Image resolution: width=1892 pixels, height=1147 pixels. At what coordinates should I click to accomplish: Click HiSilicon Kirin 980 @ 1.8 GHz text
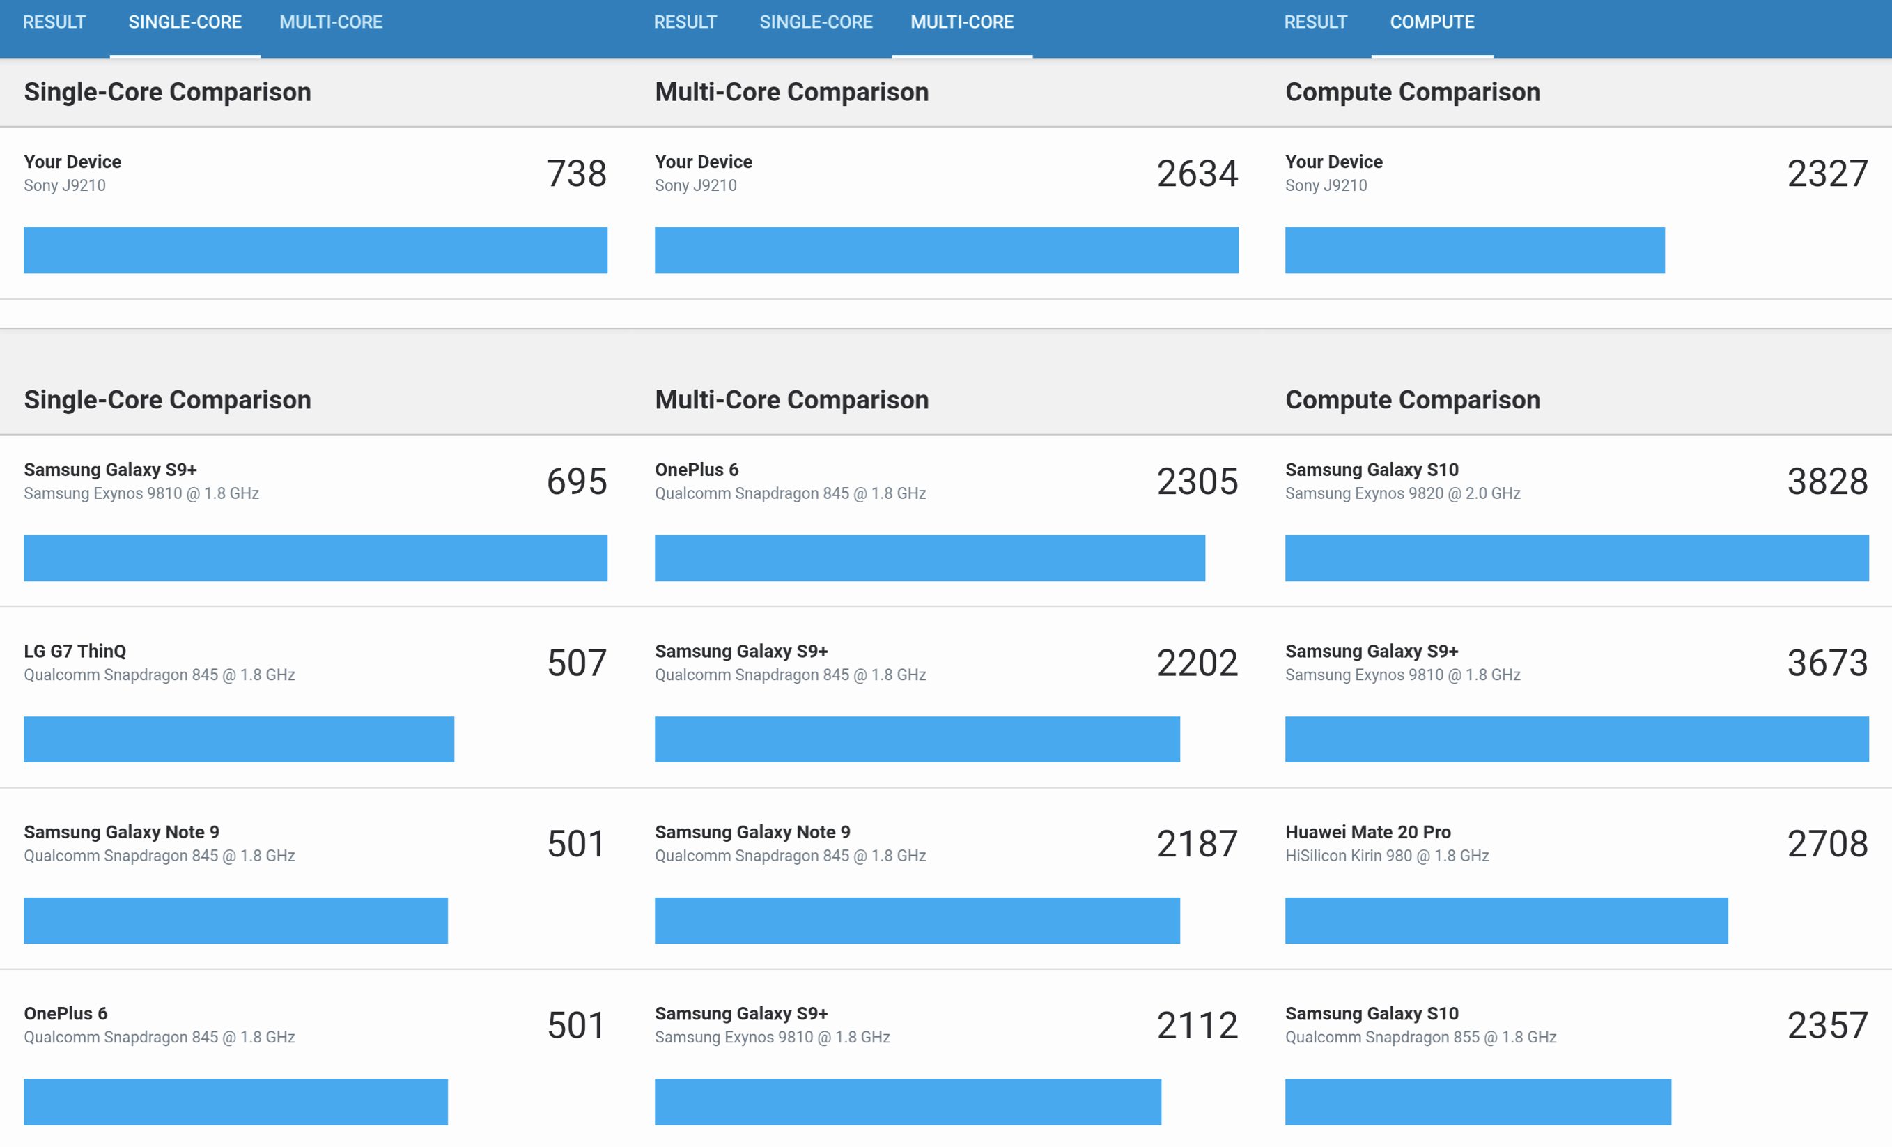1388,856
